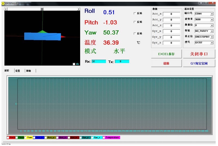Click the Acc_x data value field
The height and width of the screenshot is (146, 218).
[x=171, y=14]
